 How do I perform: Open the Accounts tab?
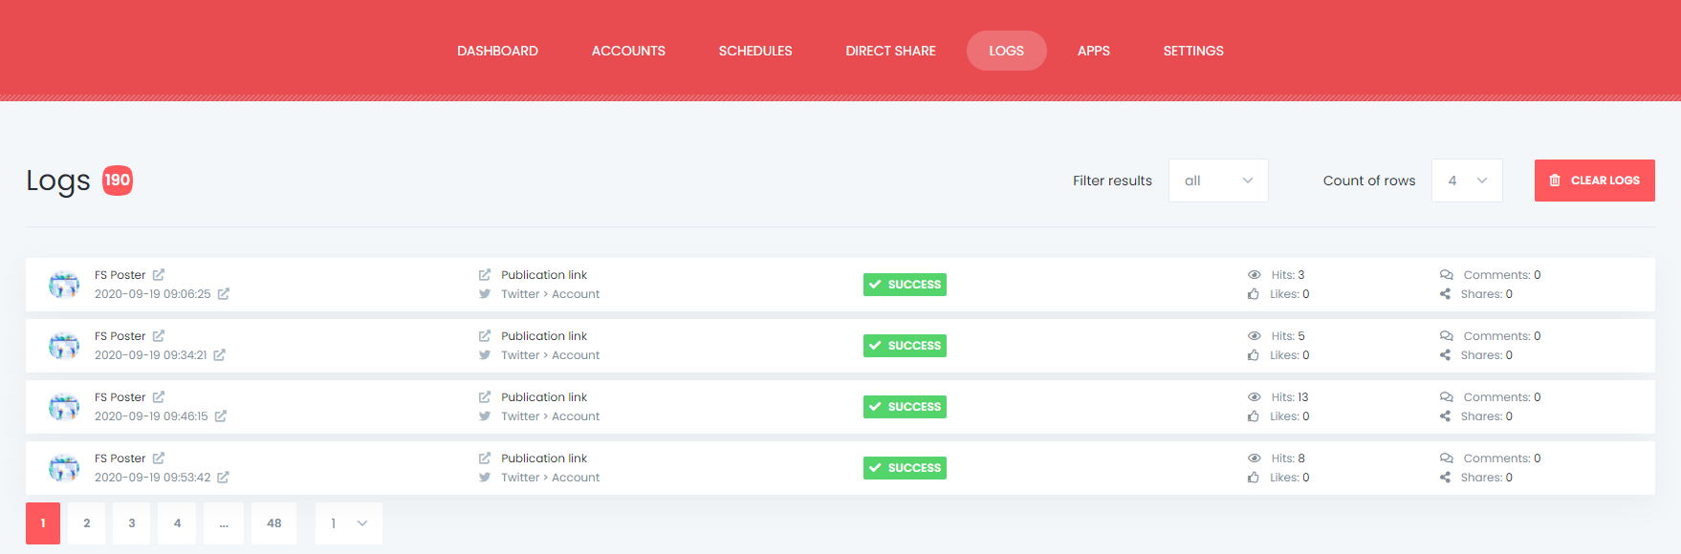tap(628, 51)
